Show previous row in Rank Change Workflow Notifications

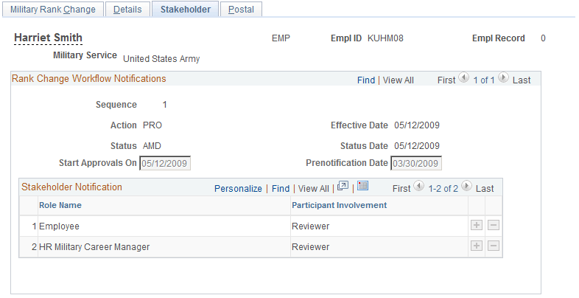463,79
